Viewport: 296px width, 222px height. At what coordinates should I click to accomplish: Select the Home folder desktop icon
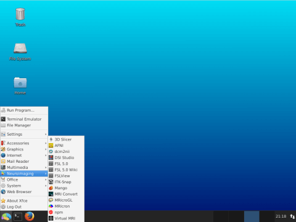pyautogui.click(x=20, y=86)
